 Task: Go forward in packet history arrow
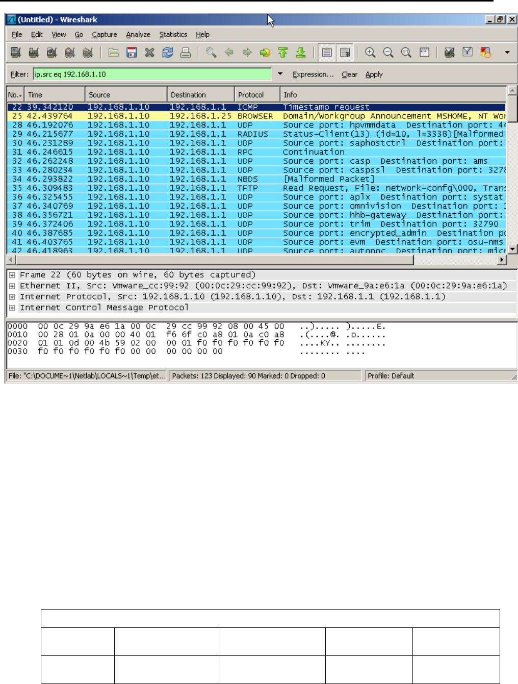[247, 52]
